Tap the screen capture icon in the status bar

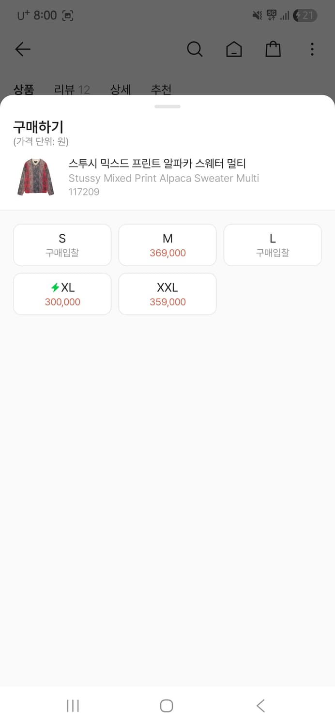click(x=68, y=15)
